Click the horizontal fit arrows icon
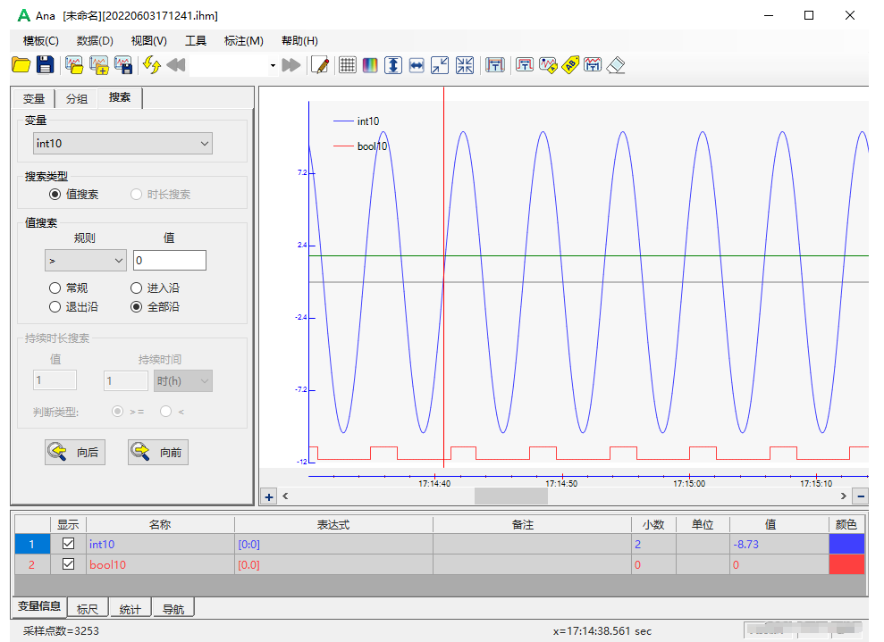 (x=417, y=65)
